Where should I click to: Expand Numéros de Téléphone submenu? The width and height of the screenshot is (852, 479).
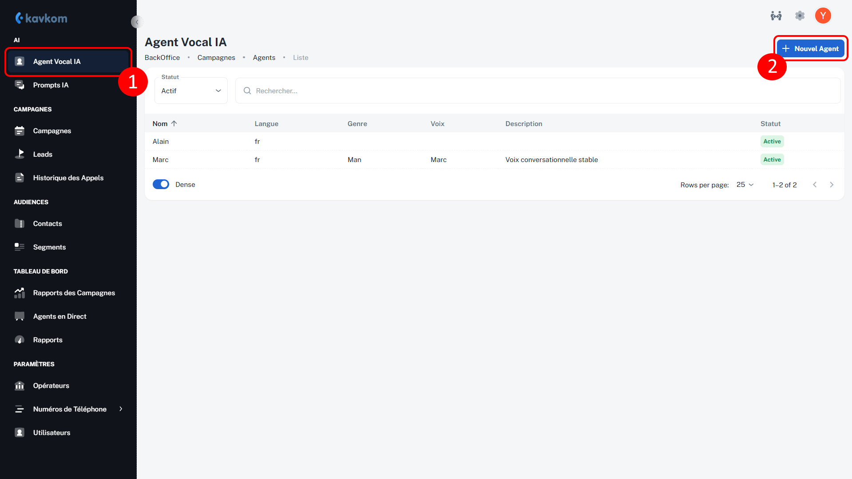tap(120, 409)
